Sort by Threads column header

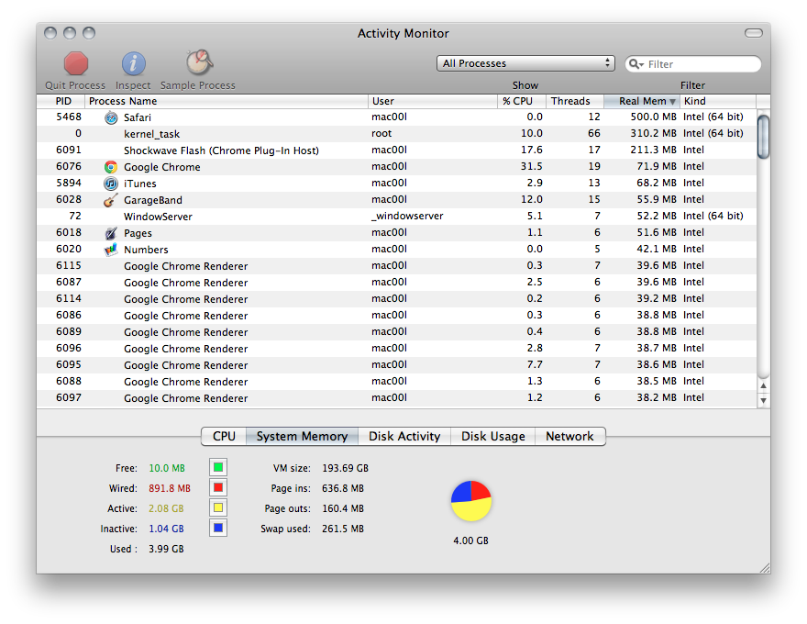pos(574,101)
